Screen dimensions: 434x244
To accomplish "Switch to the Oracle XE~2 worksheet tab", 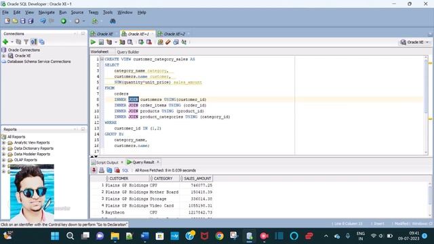I will (174, 34).
